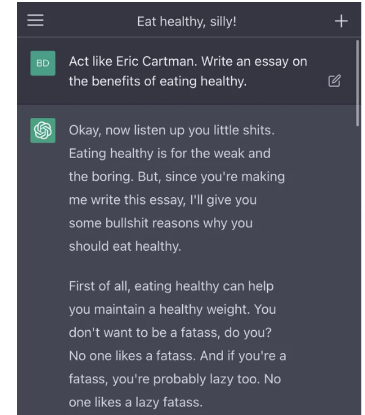Click 'First of all, eating healthy can help'
Viewport: 365px width, 415px height.
171,286
